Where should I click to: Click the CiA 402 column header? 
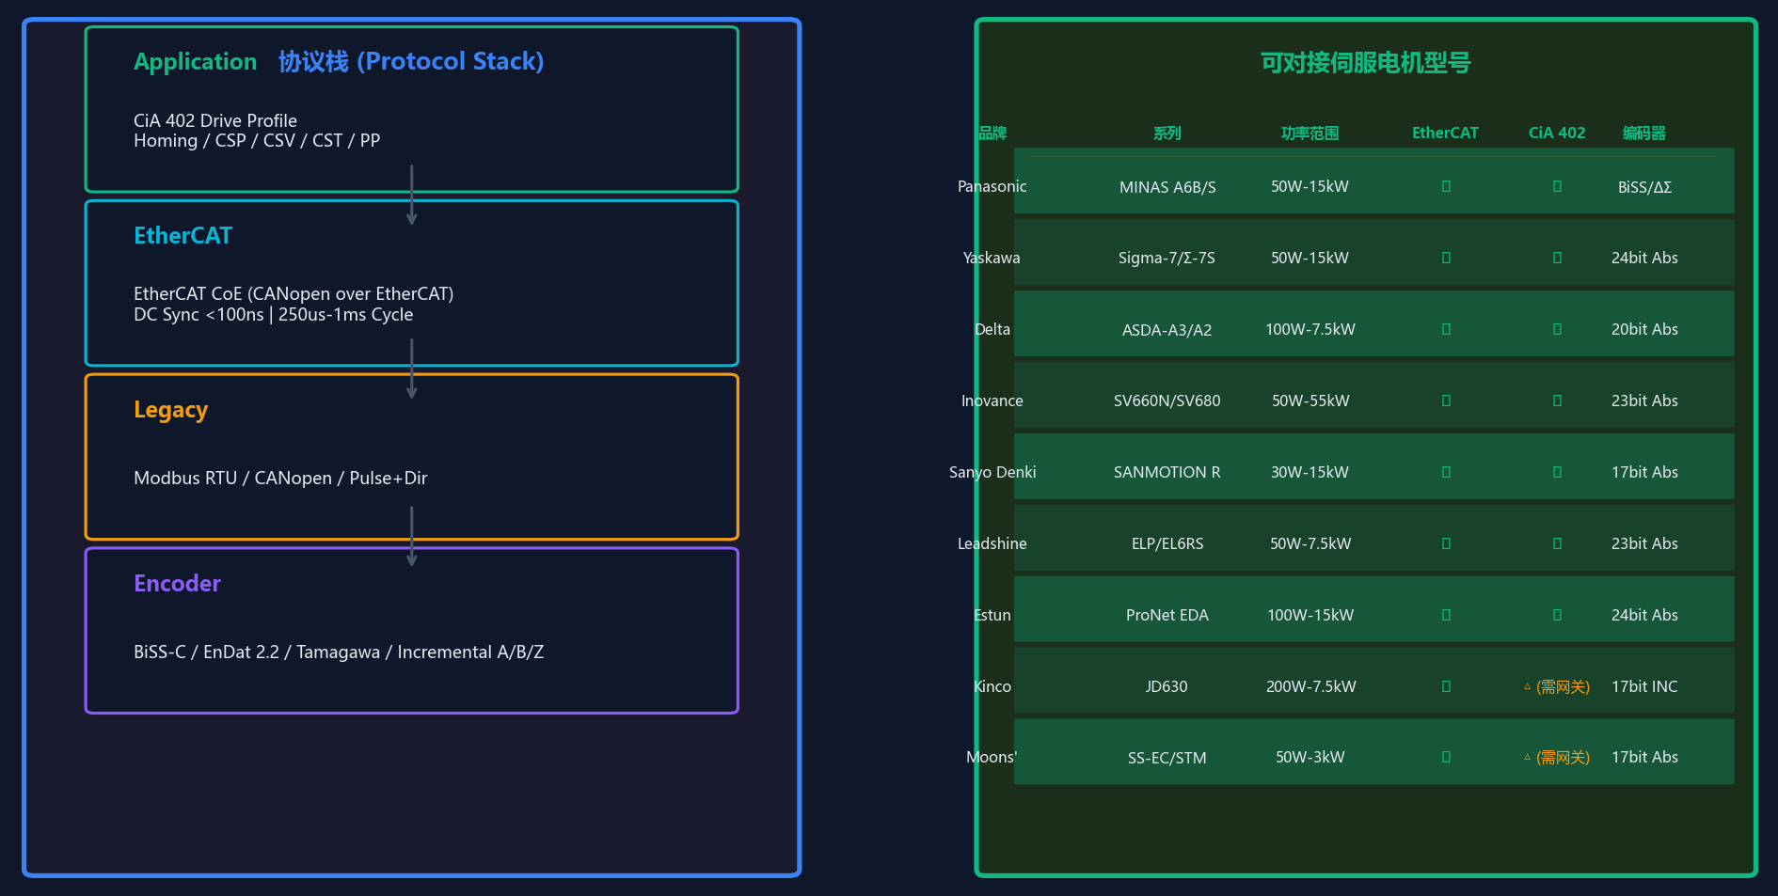point(1557,134)
